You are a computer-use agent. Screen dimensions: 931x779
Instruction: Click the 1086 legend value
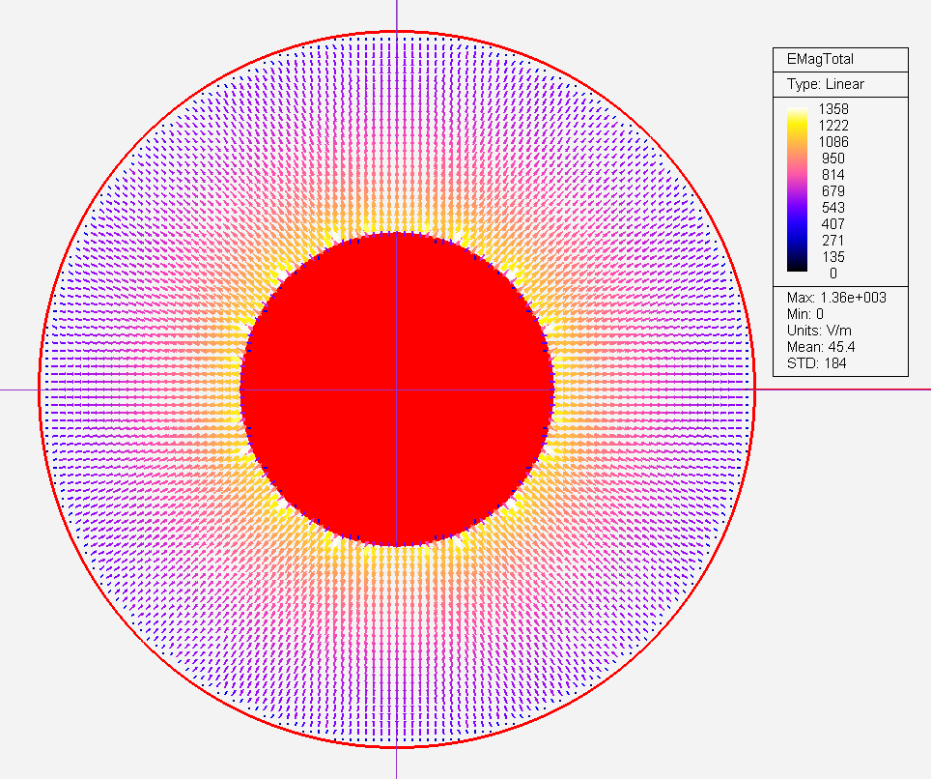pos(833,142)
